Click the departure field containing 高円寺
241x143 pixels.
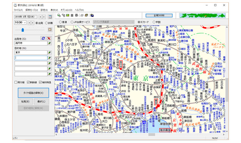pos(31,43)
